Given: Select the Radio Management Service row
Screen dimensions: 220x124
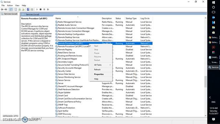Looking at the screenshot, I should 103,22.
